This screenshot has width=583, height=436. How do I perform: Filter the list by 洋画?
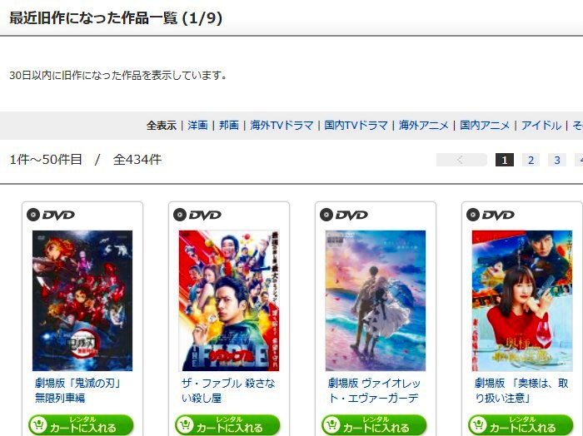(x=197, y=126)
